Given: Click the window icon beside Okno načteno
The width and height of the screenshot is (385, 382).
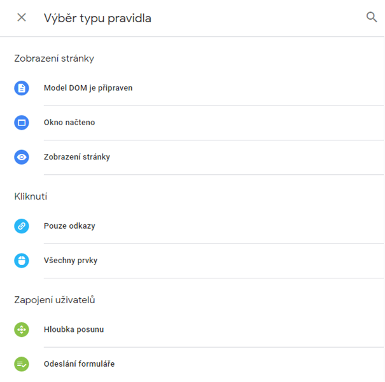Looking at the screenshot, I should tap(22, 123).
